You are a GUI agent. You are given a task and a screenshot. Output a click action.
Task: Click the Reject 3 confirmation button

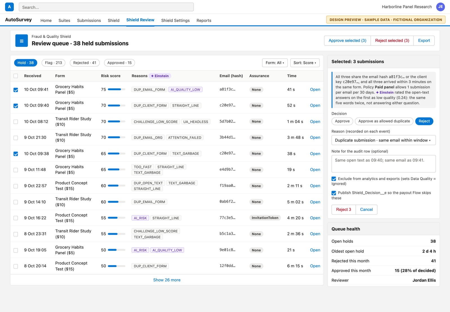pos(344,209)
